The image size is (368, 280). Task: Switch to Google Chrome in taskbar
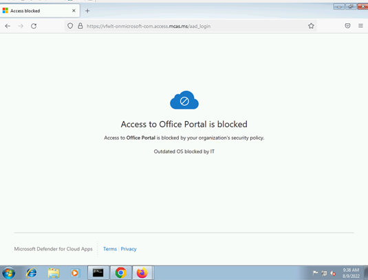120,272
